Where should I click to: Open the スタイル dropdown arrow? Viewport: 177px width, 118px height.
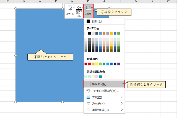[74, 8]
